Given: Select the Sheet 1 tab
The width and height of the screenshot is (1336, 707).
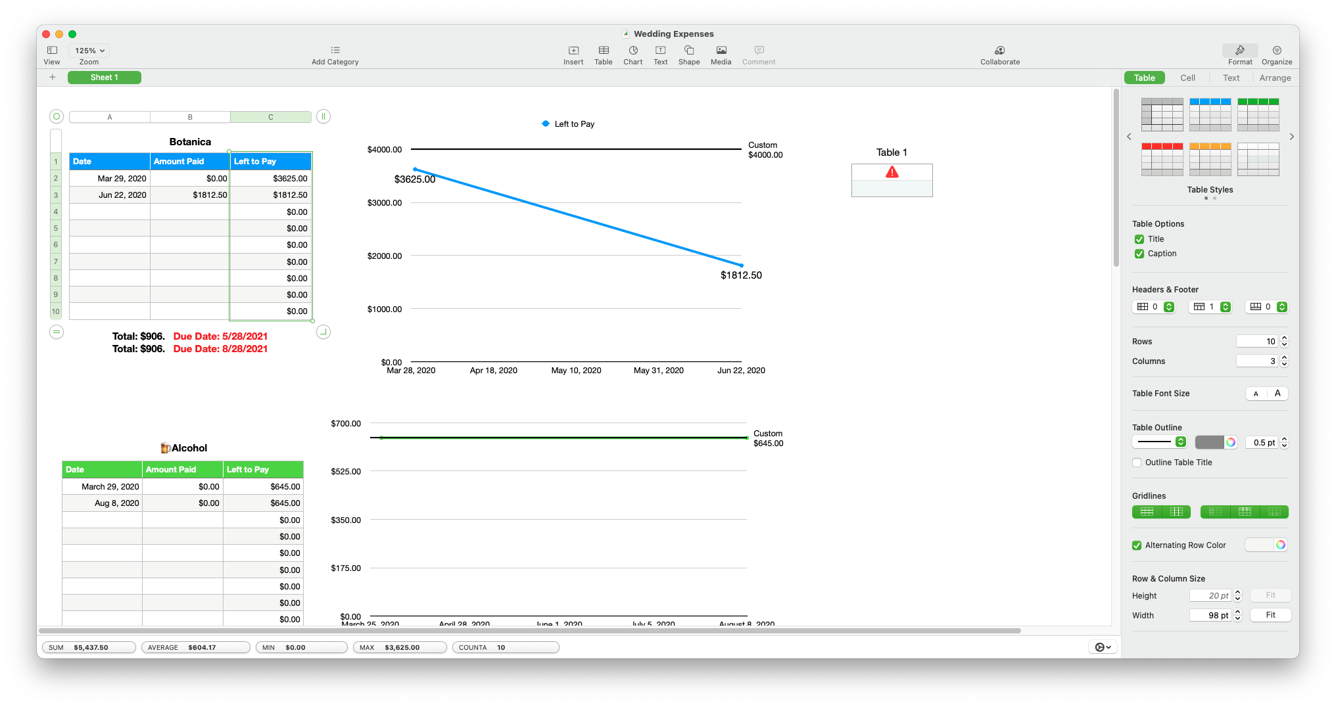Looking at the screenshot, I should (x=105, y=78).
